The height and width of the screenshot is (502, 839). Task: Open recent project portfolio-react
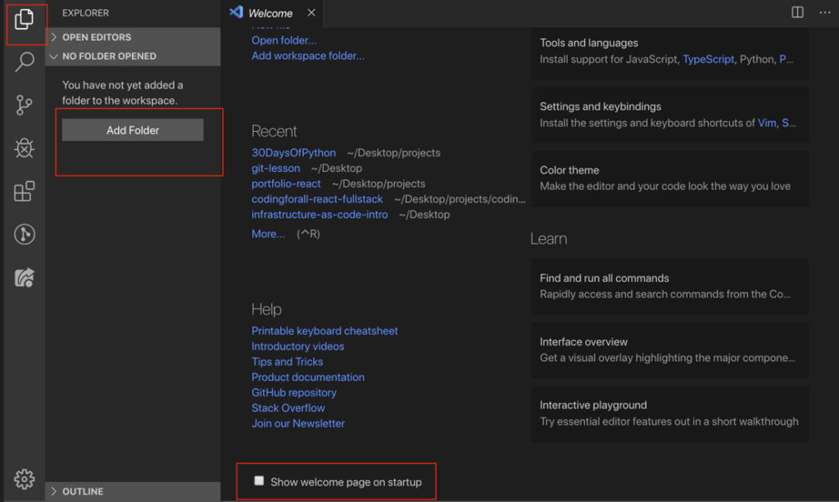[x=286, y=184]
